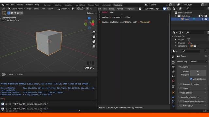The height and width of the screenshot is (117, 209).
Task: Click the Viewport samples value 16
Action: tap(198, 75)
